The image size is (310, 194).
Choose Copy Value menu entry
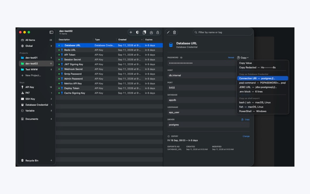(263, 63)
